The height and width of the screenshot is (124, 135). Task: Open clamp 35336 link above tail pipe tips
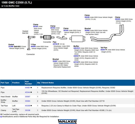coord(117,19)
